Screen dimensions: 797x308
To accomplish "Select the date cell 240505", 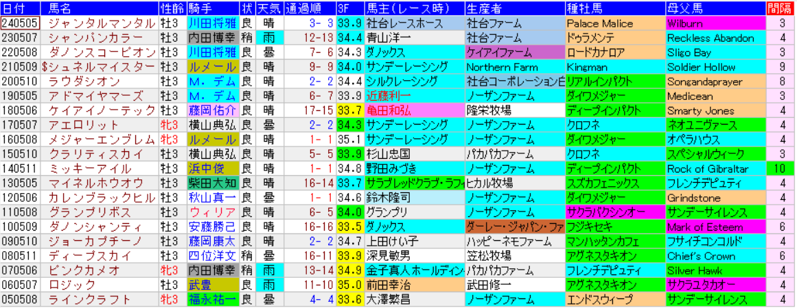I will pyautogui.click(x=21, y=23).
